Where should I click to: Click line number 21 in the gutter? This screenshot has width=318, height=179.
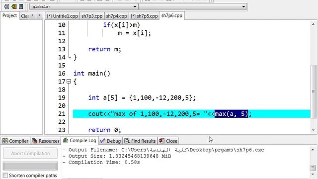click(x=62, y=114)
